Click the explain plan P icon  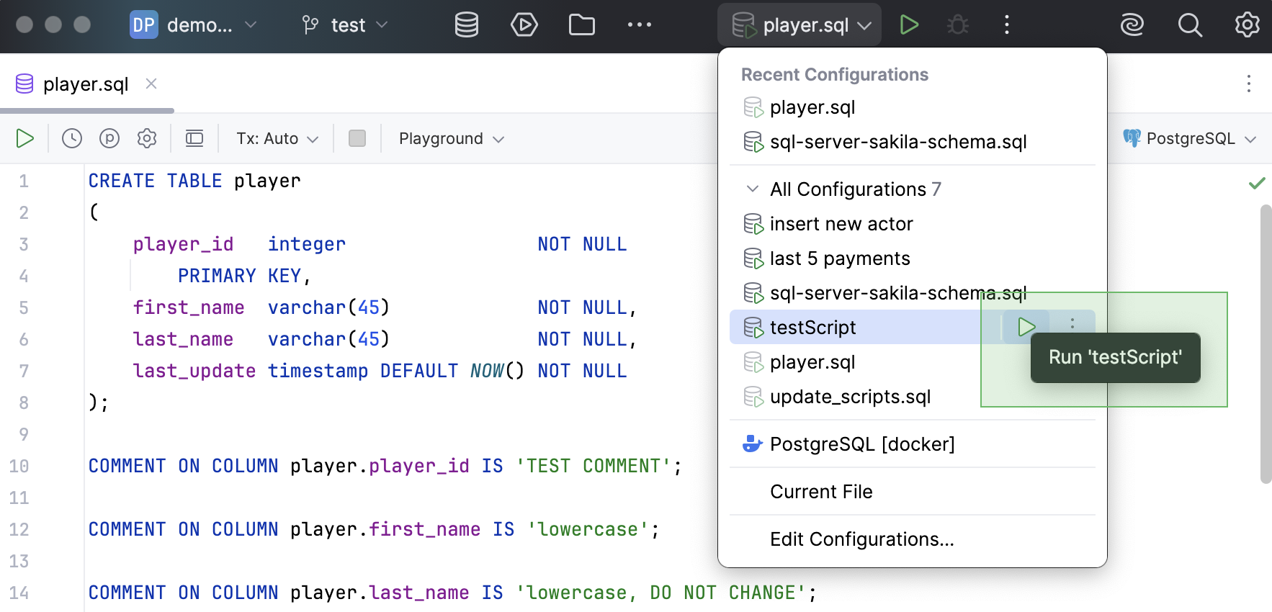pos(109,138)
